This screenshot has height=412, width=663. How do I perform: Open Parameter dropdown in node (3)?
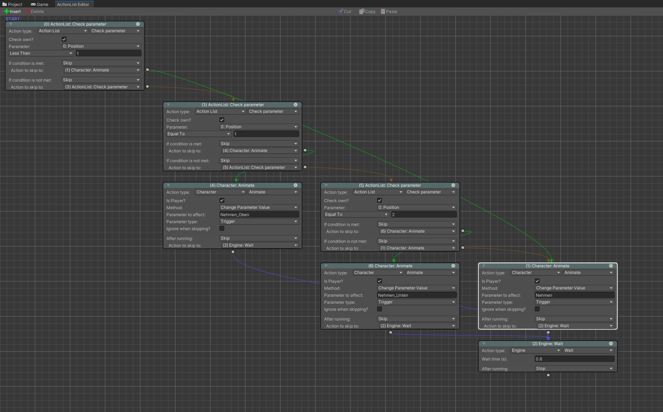(x=259, y=127)
